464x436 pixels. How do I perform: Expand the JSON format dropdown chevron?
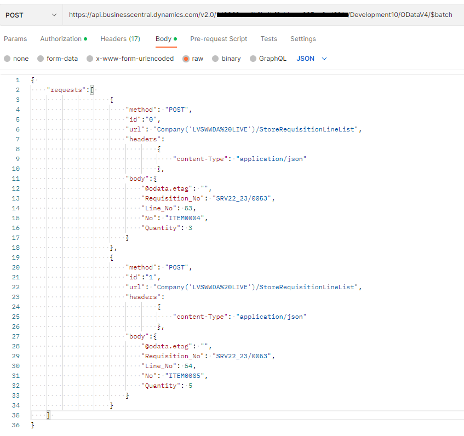point(324,59)
